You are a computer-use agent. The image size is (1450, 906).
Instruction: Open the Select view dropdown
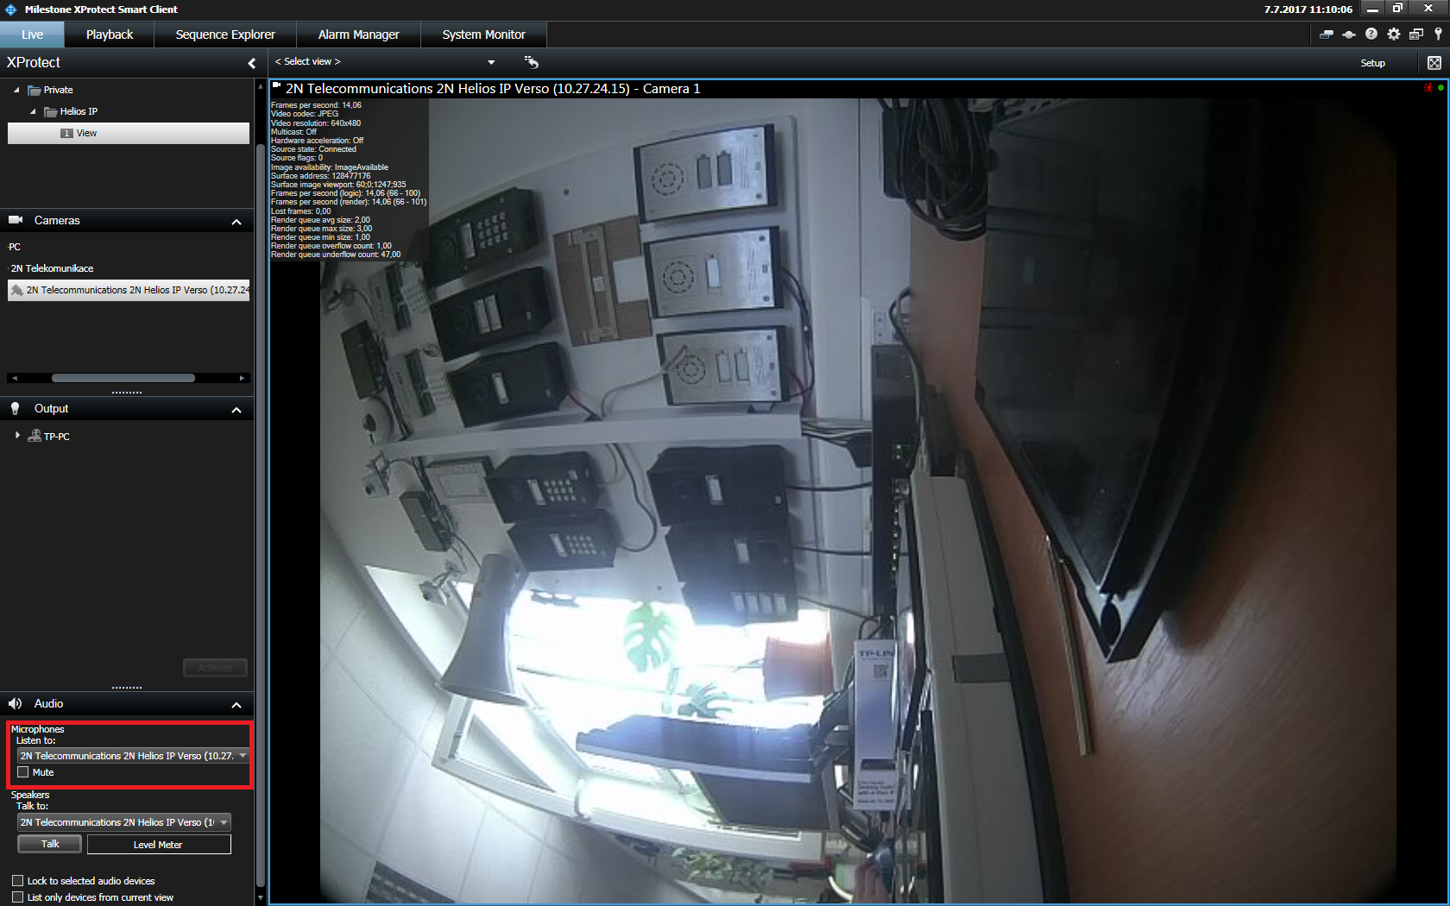pos(491,62)
